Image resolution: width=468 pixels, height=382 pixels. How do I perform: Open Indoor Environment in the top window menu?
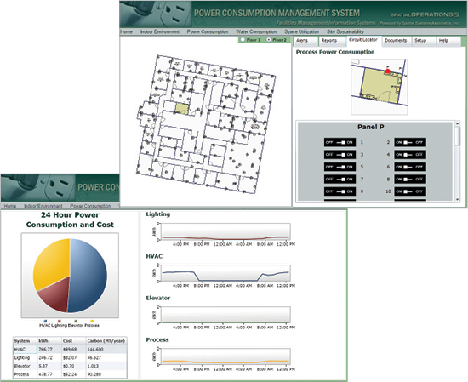click(x=160, y=31)
